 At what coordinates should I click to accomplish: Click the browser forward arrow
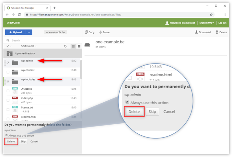13,15
